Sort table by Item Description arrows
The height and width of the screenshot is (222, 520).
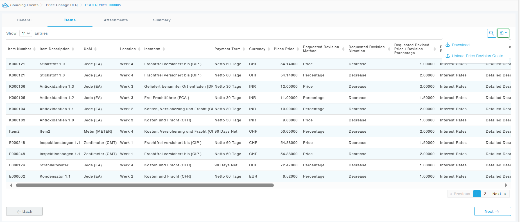[x=73, y=49]
